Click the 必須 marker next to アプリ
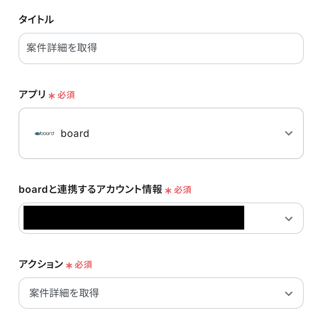Viewport: 328px width, 323px height. (x=66, y=95)
